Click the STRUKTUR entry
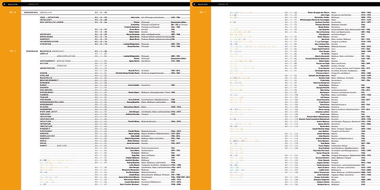Viewport: 380px width, 190px height. pos(45,44)
